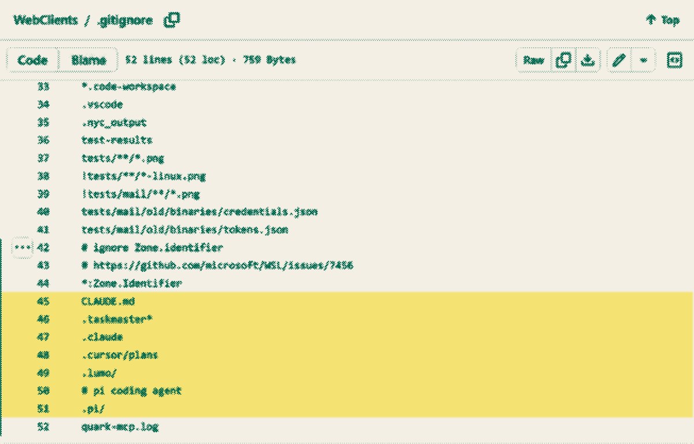The image size is (694, 444).
Task: Select line number 41
Action: [x=43, y=230]
